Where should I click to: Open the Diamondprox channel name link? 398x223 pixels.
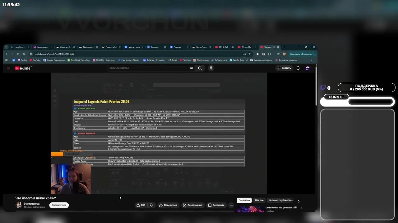[x=32, y=204]
